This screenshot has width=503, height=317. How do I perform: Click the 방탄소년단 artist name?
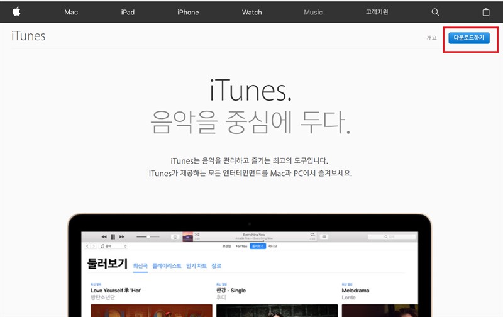[102, 298]
